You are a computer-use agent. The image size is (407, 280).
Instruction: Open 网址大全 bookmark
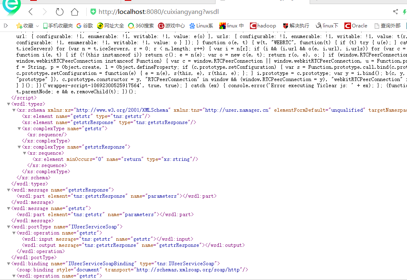tap(110, 26)
